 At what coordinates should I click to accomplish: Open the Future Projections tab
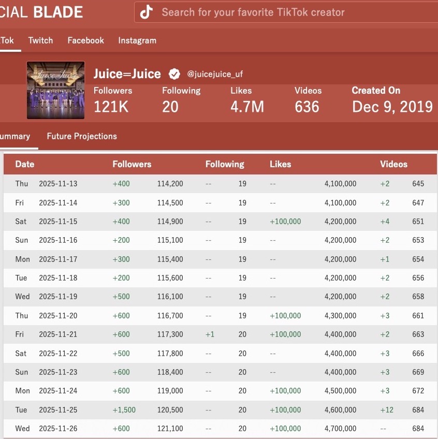point(82,136)
